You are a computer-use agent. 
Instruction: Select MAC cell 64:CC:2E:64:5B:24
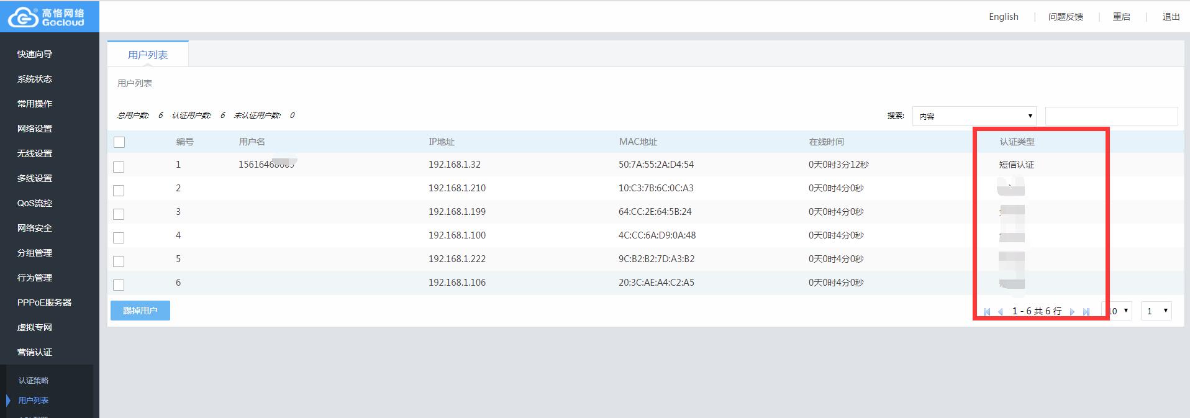click(655, 212)
